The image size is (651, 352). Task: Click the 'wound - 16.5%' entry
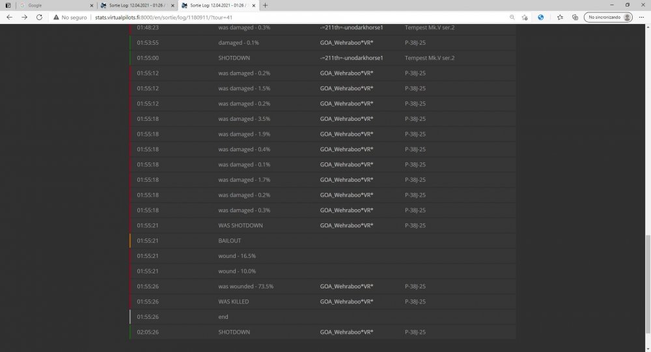237,256
